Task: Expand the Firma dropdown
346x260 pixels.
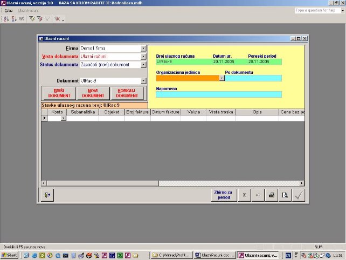Action: [x=143, y=49]
